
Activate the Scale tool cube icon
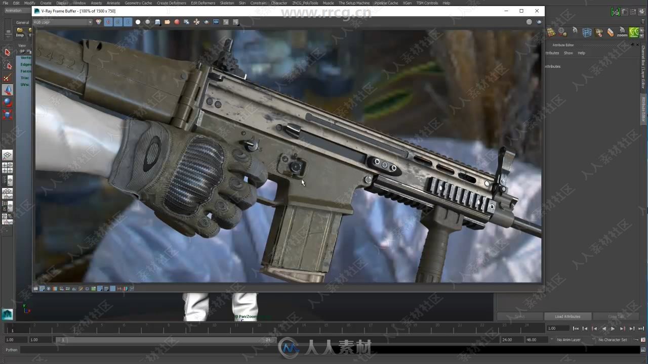(7, 114)
